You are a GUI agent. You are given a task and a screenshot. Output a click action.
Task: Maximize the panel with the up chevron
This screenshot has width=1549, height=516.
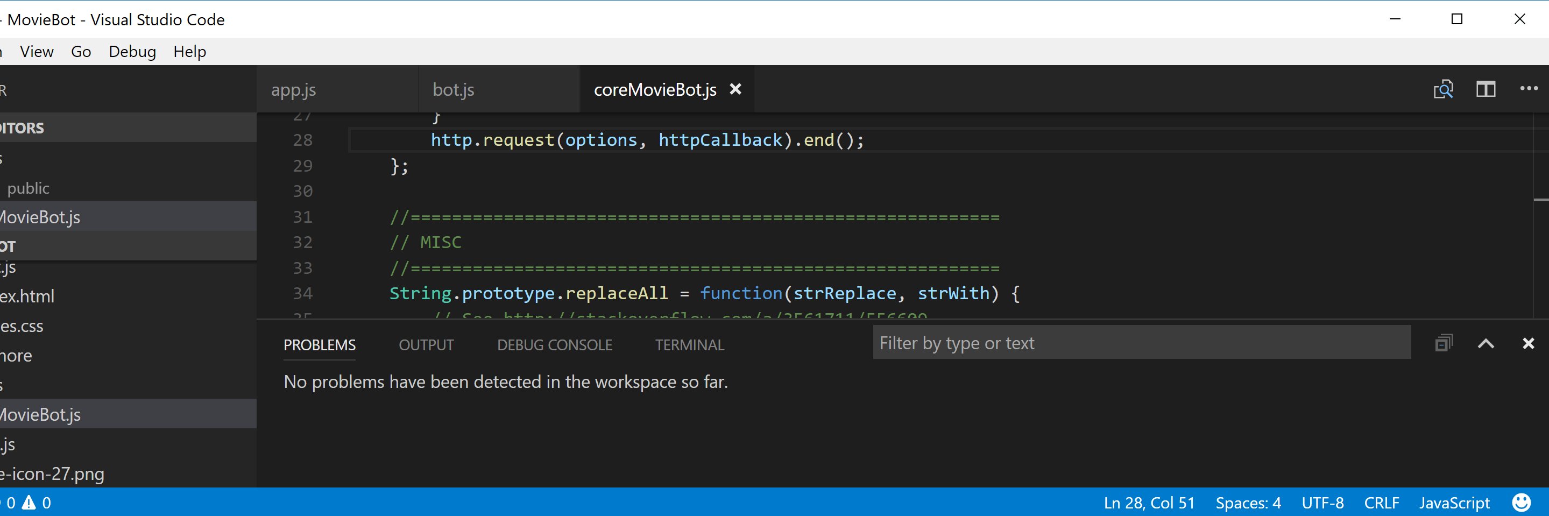(x=1486, y=343)
